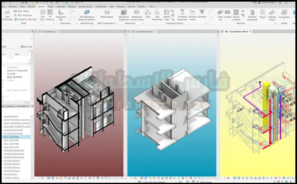Select highlighted WALL SECTIONS in Project Browser

point(11,137)
